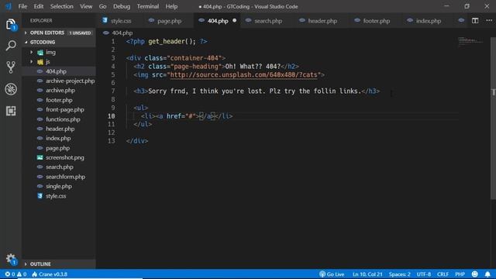The image size is (496, 279).
Task: Click the feedback smiley icon
Action: click(474, 274)
